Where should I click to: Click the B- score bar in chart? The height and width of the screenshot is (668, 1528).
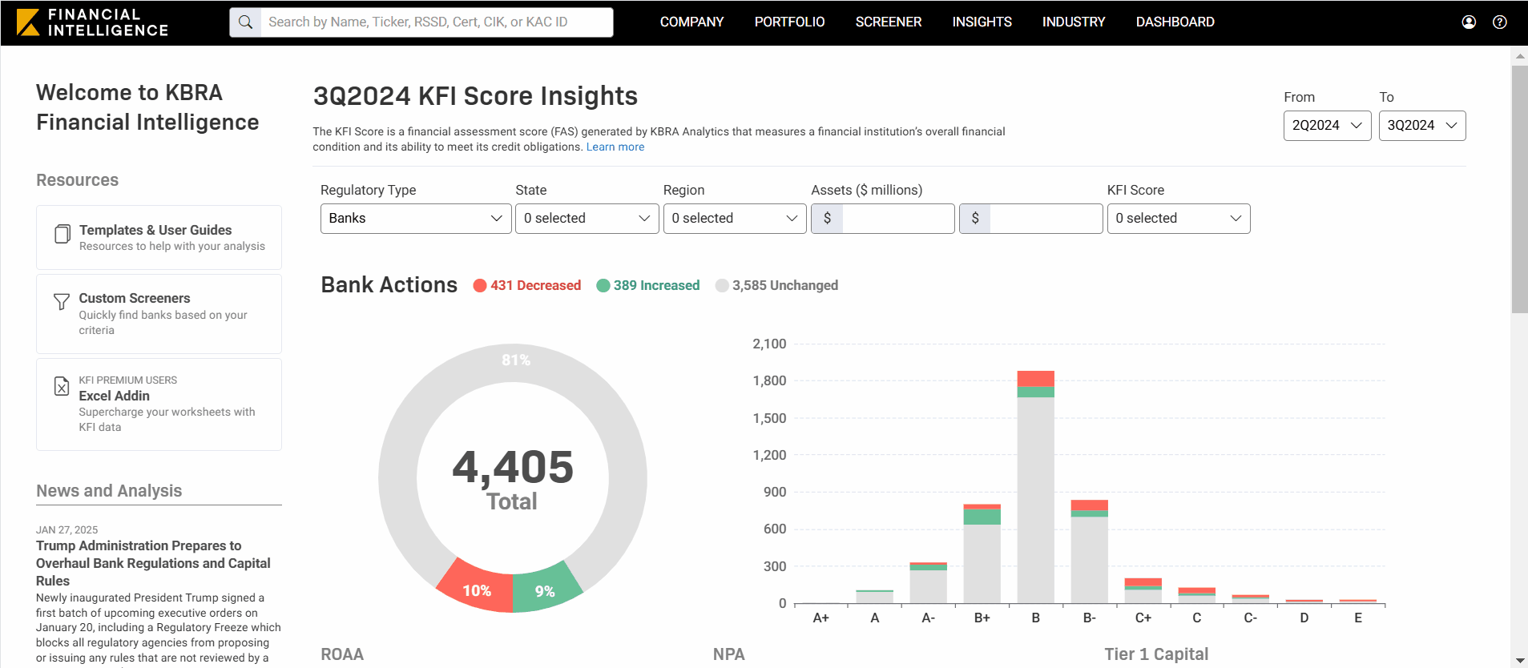click(x=1089, y=552)
